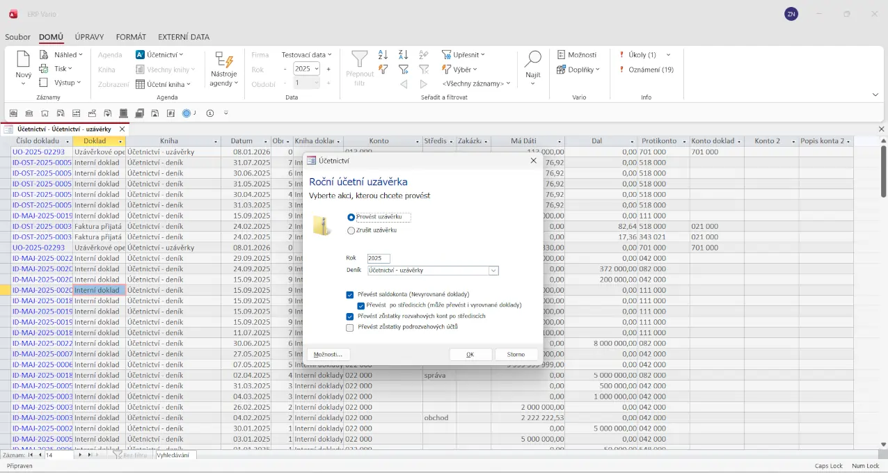Select Provést uzávěrku radio option
This screenshot has height=473, width=888.
(351, 217)
